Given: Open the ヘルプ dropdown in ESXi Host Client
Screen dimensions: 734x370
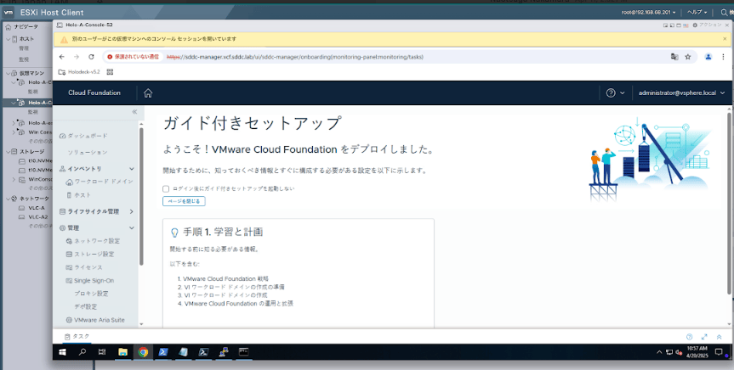Looking at the screenshot, I should (x=697, y=12).
